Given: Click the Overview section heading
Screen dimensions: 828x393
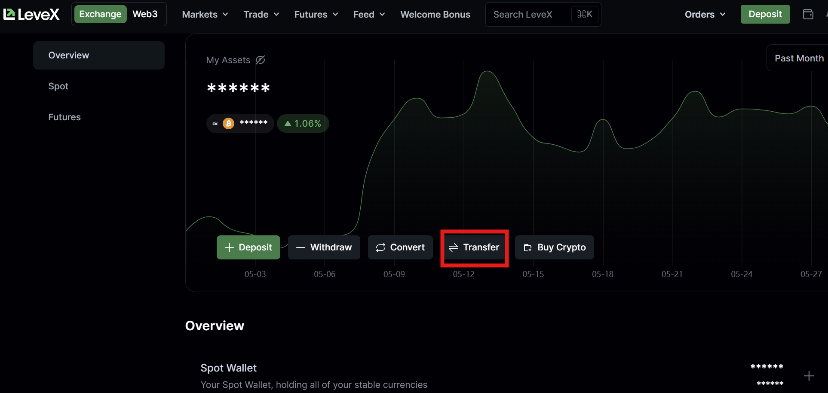Looking at the screenshot, I should 215,326.
